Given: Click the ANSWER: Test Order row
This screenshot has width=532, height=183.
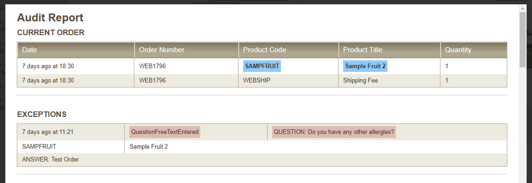Looking at the screenshot, I should [262, 159].
